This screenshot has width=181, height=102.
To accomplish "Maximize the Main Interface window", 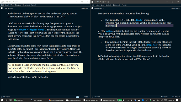I will pyautogui.click(x=172, y=2).
